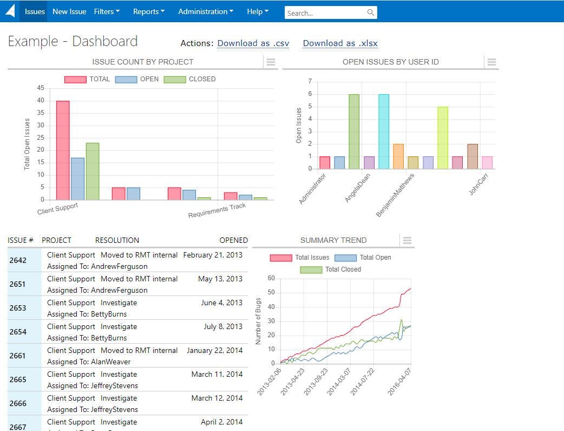This screenshot has height=431, width=564.
Task: Click the Client Support OPEN bar
Action: coord(78,179)
